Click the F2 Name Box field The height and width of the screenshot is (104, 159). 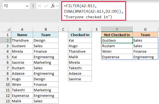[x=16, y=6]
